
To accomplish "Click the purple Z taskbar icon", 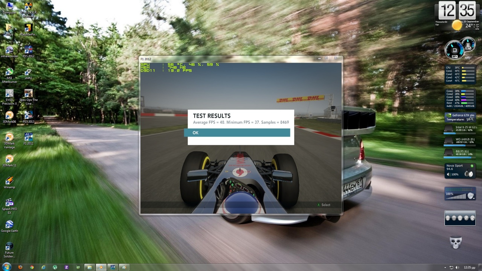I will pyautogui.click(x=67, y=267).
